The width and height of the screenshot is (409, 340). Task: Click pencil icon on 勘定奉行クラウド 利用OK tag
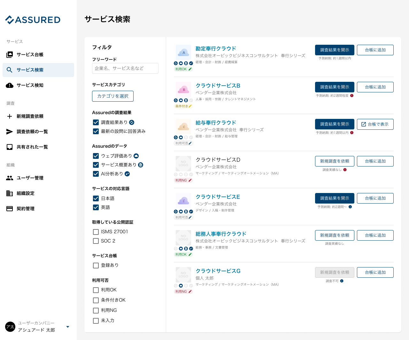tap(190, 69)
